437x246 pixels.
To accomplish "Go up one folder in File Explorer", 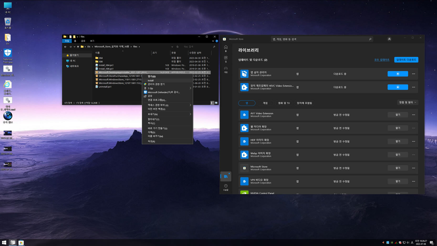I will tap(78, 47).
